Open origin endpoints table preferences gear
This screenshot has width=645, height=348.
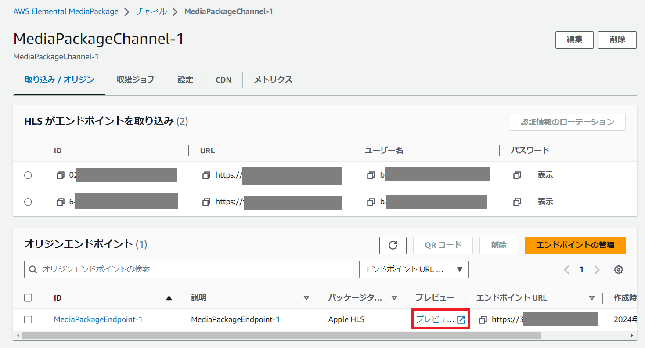tap(619, 270)
